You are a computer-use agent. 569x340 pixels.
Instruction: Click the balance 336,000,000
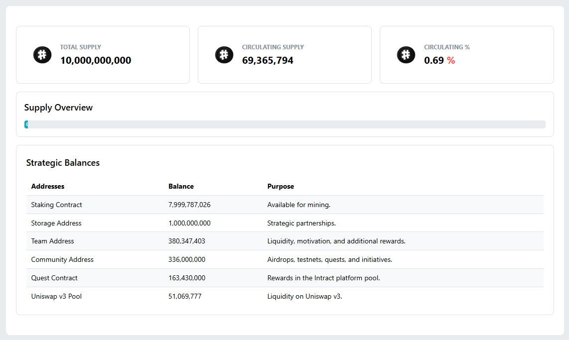pyautogui.click(x=187, y=259)
